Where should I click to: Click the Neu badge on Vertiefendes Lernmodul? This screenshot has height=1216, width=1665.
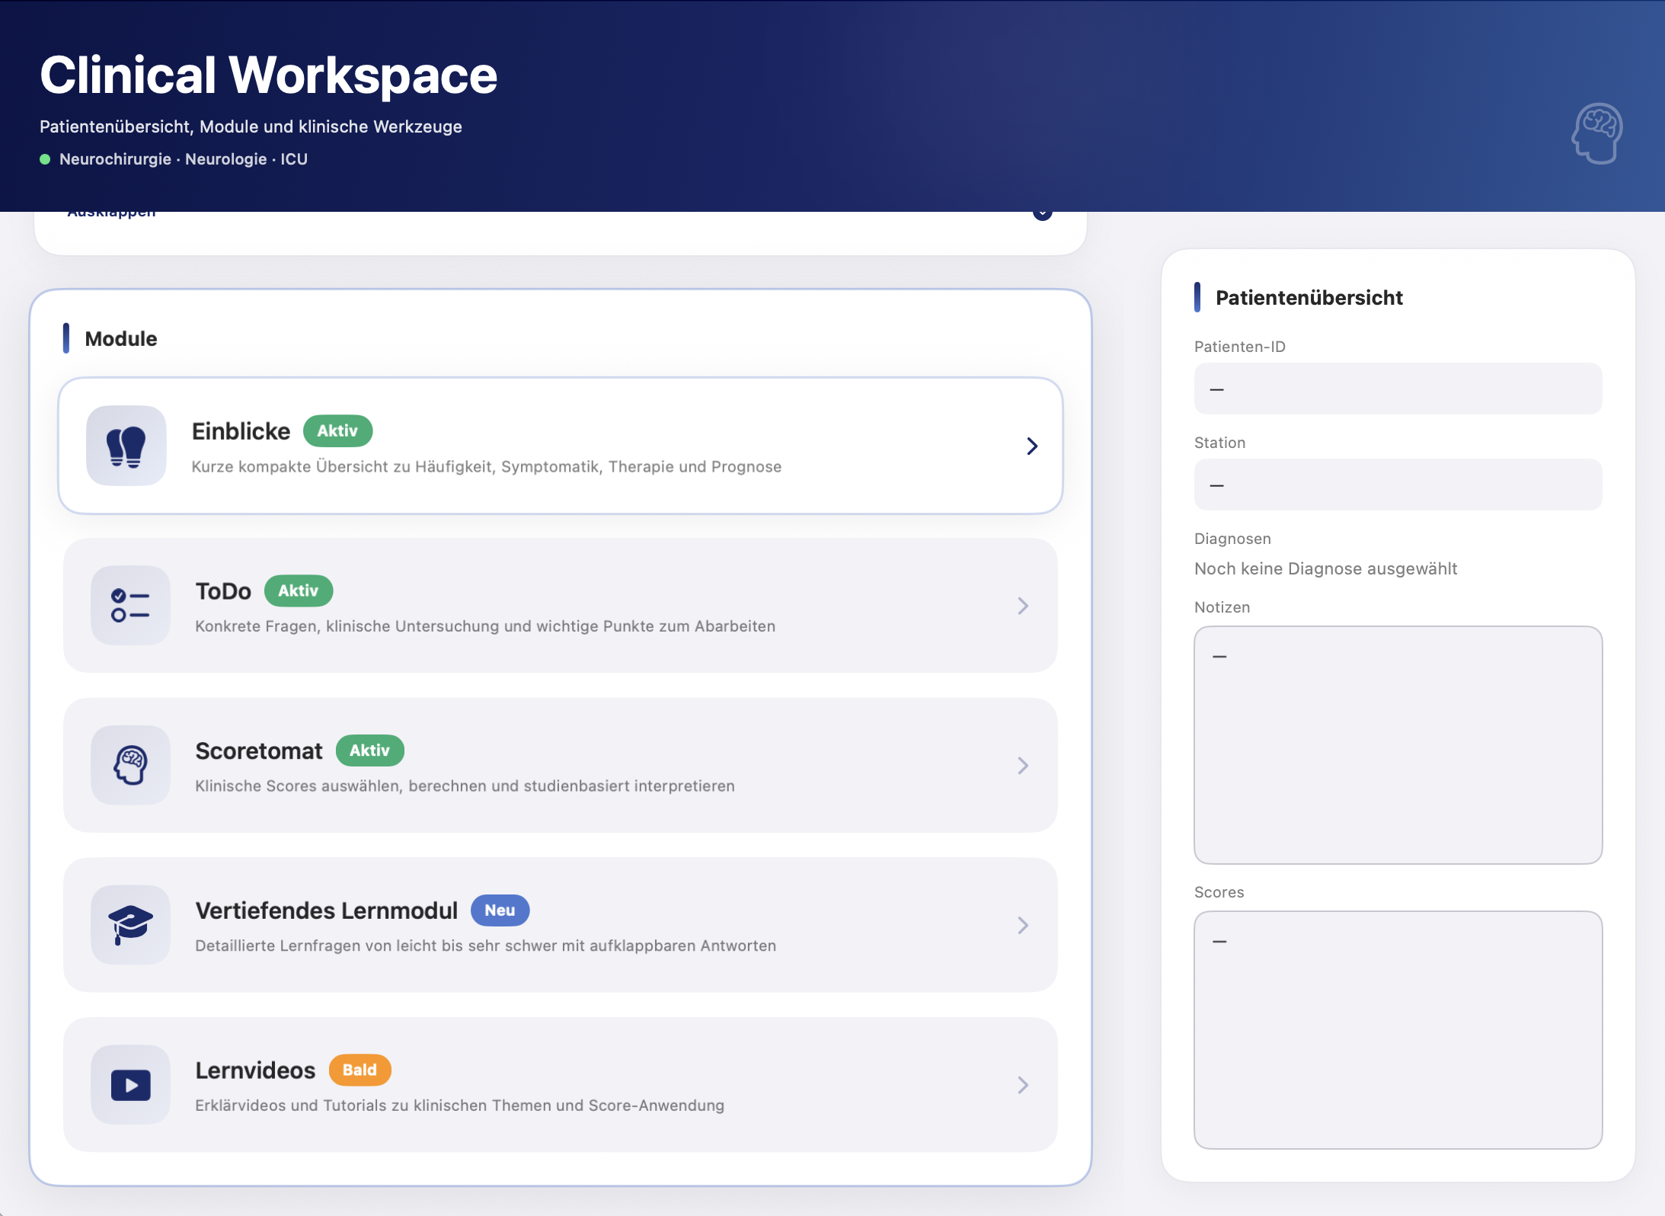[500, 910]
